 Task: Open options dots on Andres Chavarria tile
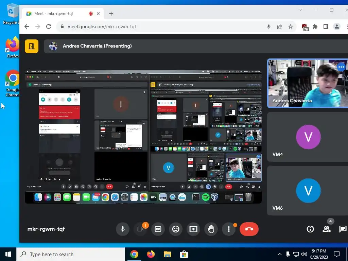341,67
